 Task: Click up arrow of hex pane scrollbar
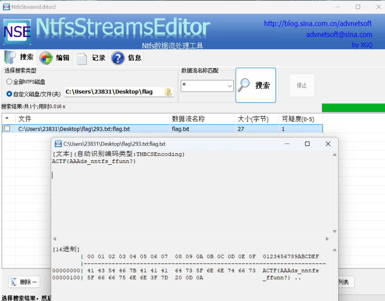[x=335, y=250]
